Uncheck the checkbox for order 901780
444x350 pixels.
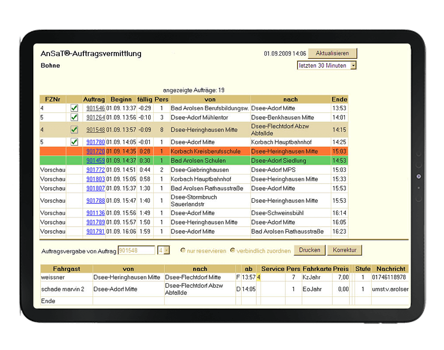pos(74,142)
